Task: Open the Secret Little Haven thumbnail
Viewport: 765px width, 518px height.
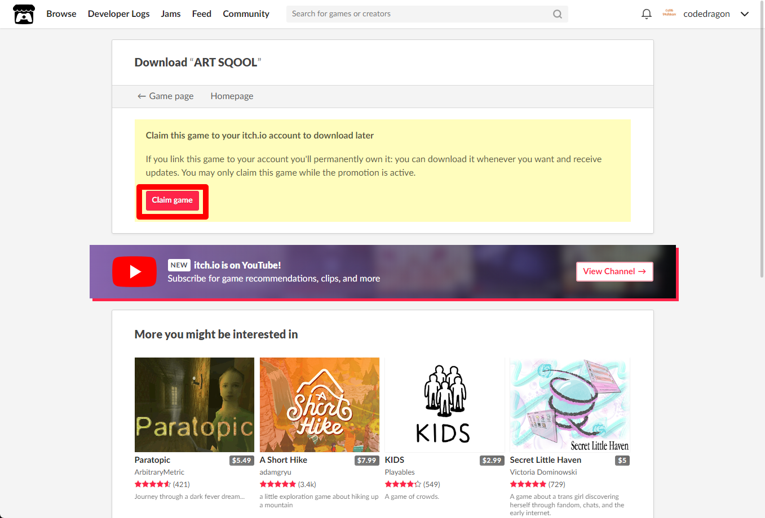Action: [x=570, y=405]
